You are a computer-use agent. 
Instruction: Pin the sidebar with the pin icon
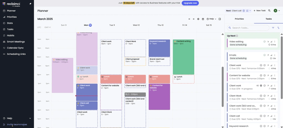30,4
